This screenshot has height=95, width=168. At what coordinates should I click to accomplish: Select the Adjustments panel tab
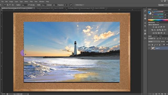point(151,22)
